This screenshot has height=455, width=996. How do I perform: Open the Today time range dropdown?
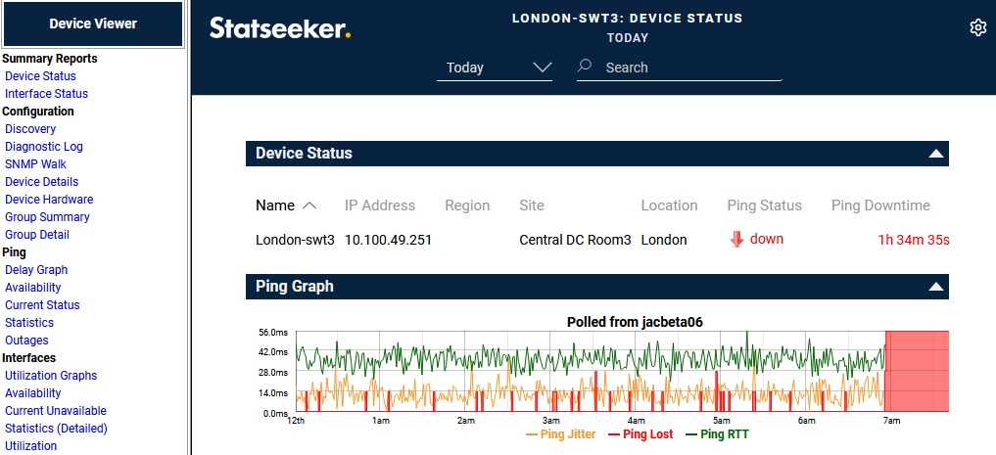click(x=495, y=68)
